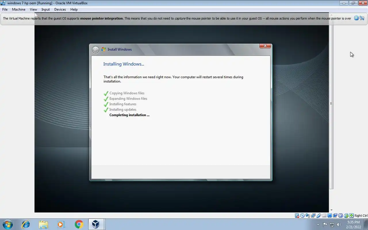Click the shared folders status icon
This screenshot has width=368, height=230.
[324, 216]
